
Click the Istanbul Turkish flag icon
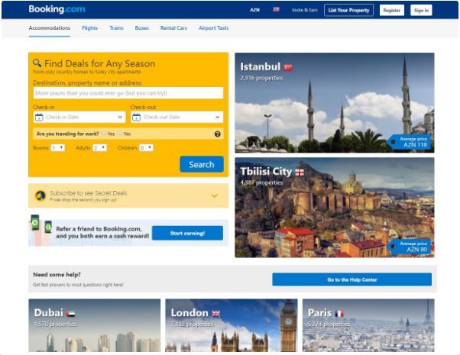tap(288, 67)
